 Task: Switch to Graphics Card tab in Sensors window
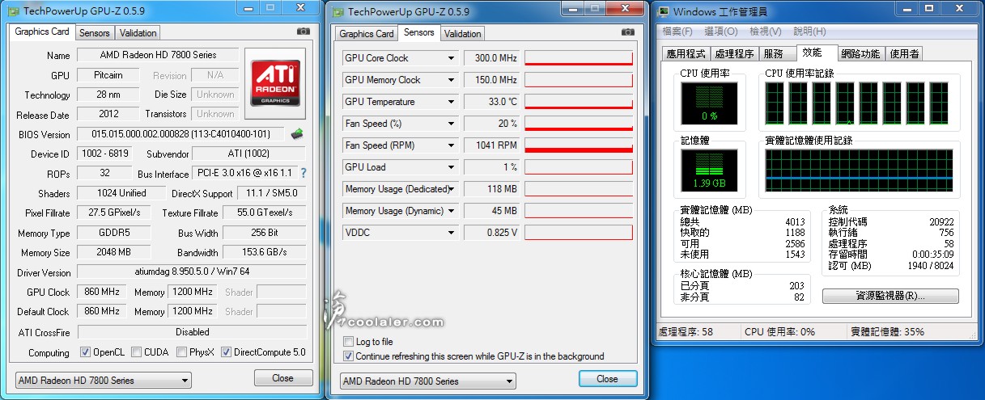click(367, 34)
